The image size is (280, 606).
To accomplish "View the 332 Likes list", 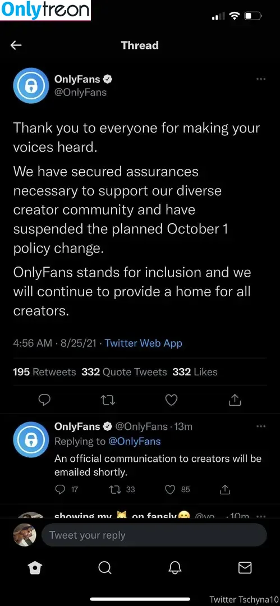I will click(195, 372).
